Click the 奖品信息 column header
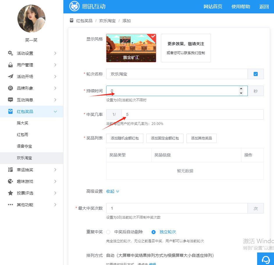Viewport: 274px width, 265px height. [196, 155]
